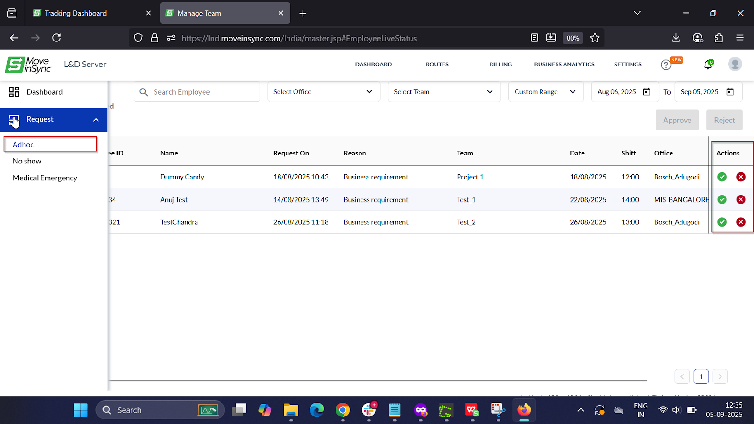754x424 pixels.
Task: Reject Dummy Candy's request with red X
Action: [741, 177]
